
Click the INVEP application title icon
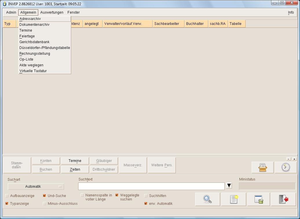pos(5,4)
